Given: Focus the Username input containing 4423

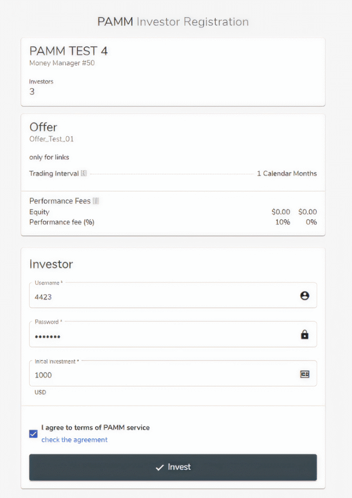Looking at the screenshot, I should [160, 296].
